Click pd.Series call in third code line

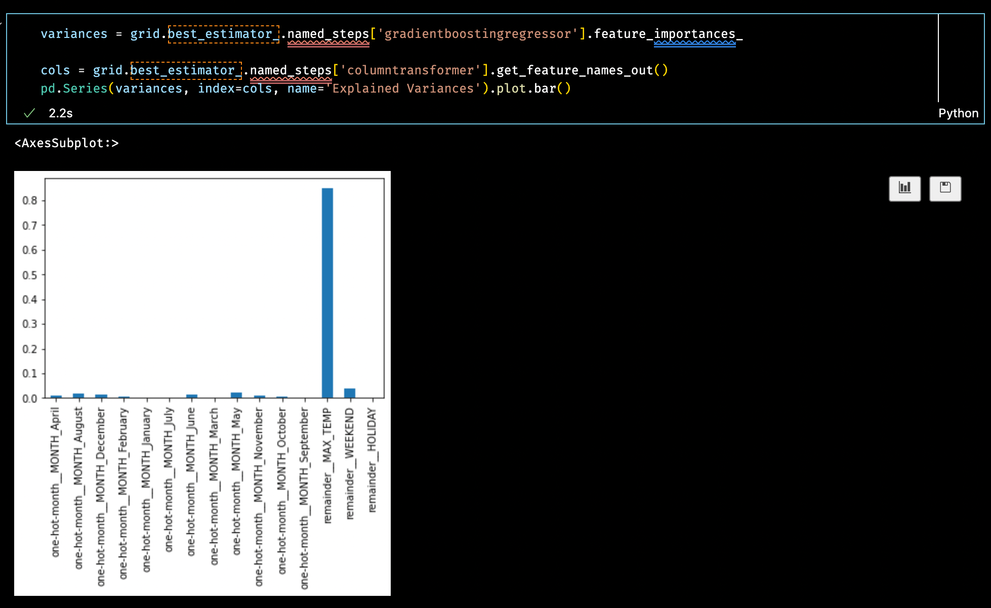click(74, 89)
